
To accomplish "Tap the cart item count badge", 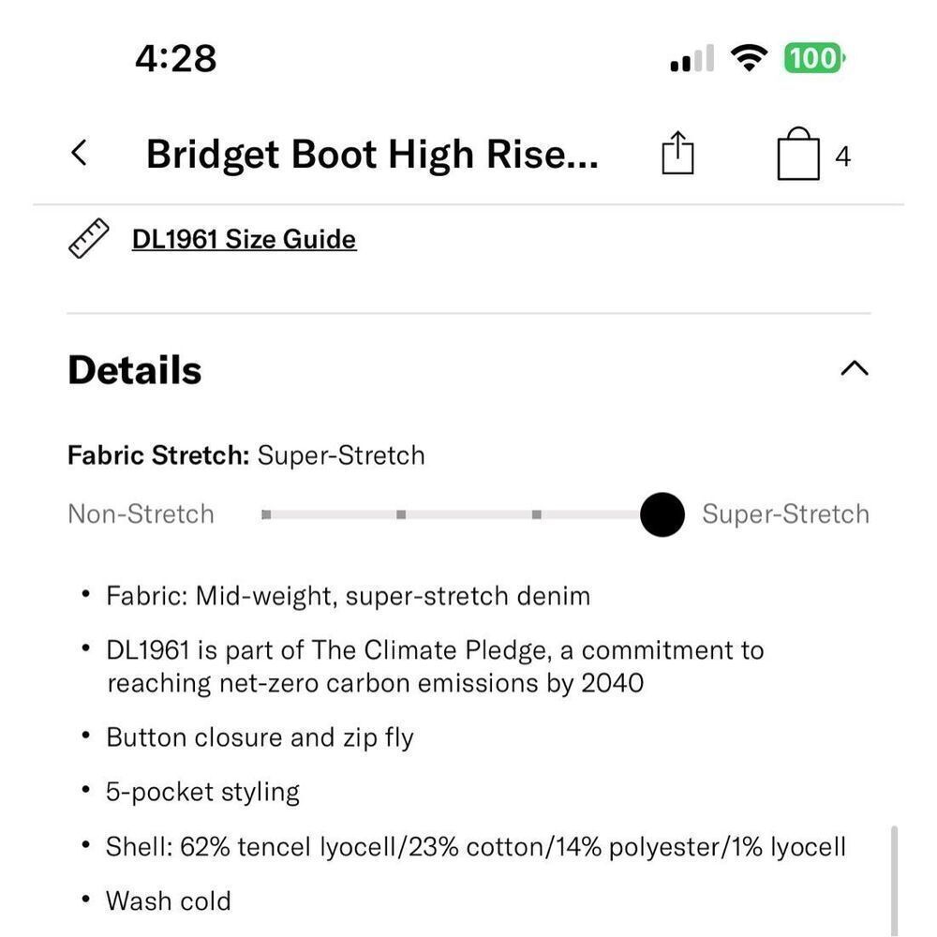I will [x=841, y=156].
